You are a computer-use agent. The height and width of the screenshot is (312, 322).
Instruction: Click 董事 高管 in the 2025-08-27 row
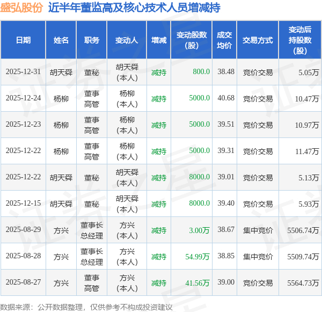92,283
